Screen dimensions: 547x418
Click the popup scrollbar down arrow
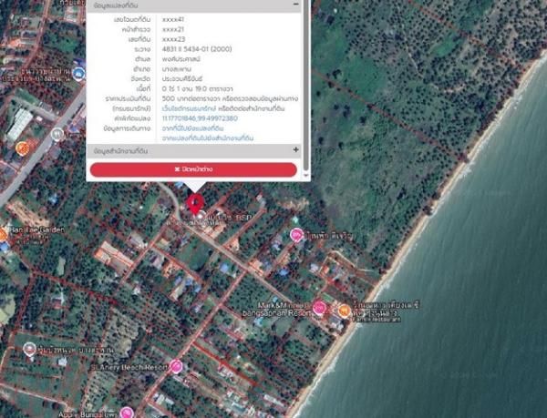pos(306,175)
